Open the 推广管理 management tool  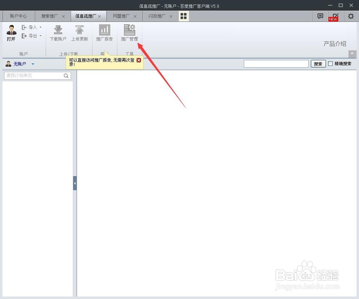[x=129, y=33]
